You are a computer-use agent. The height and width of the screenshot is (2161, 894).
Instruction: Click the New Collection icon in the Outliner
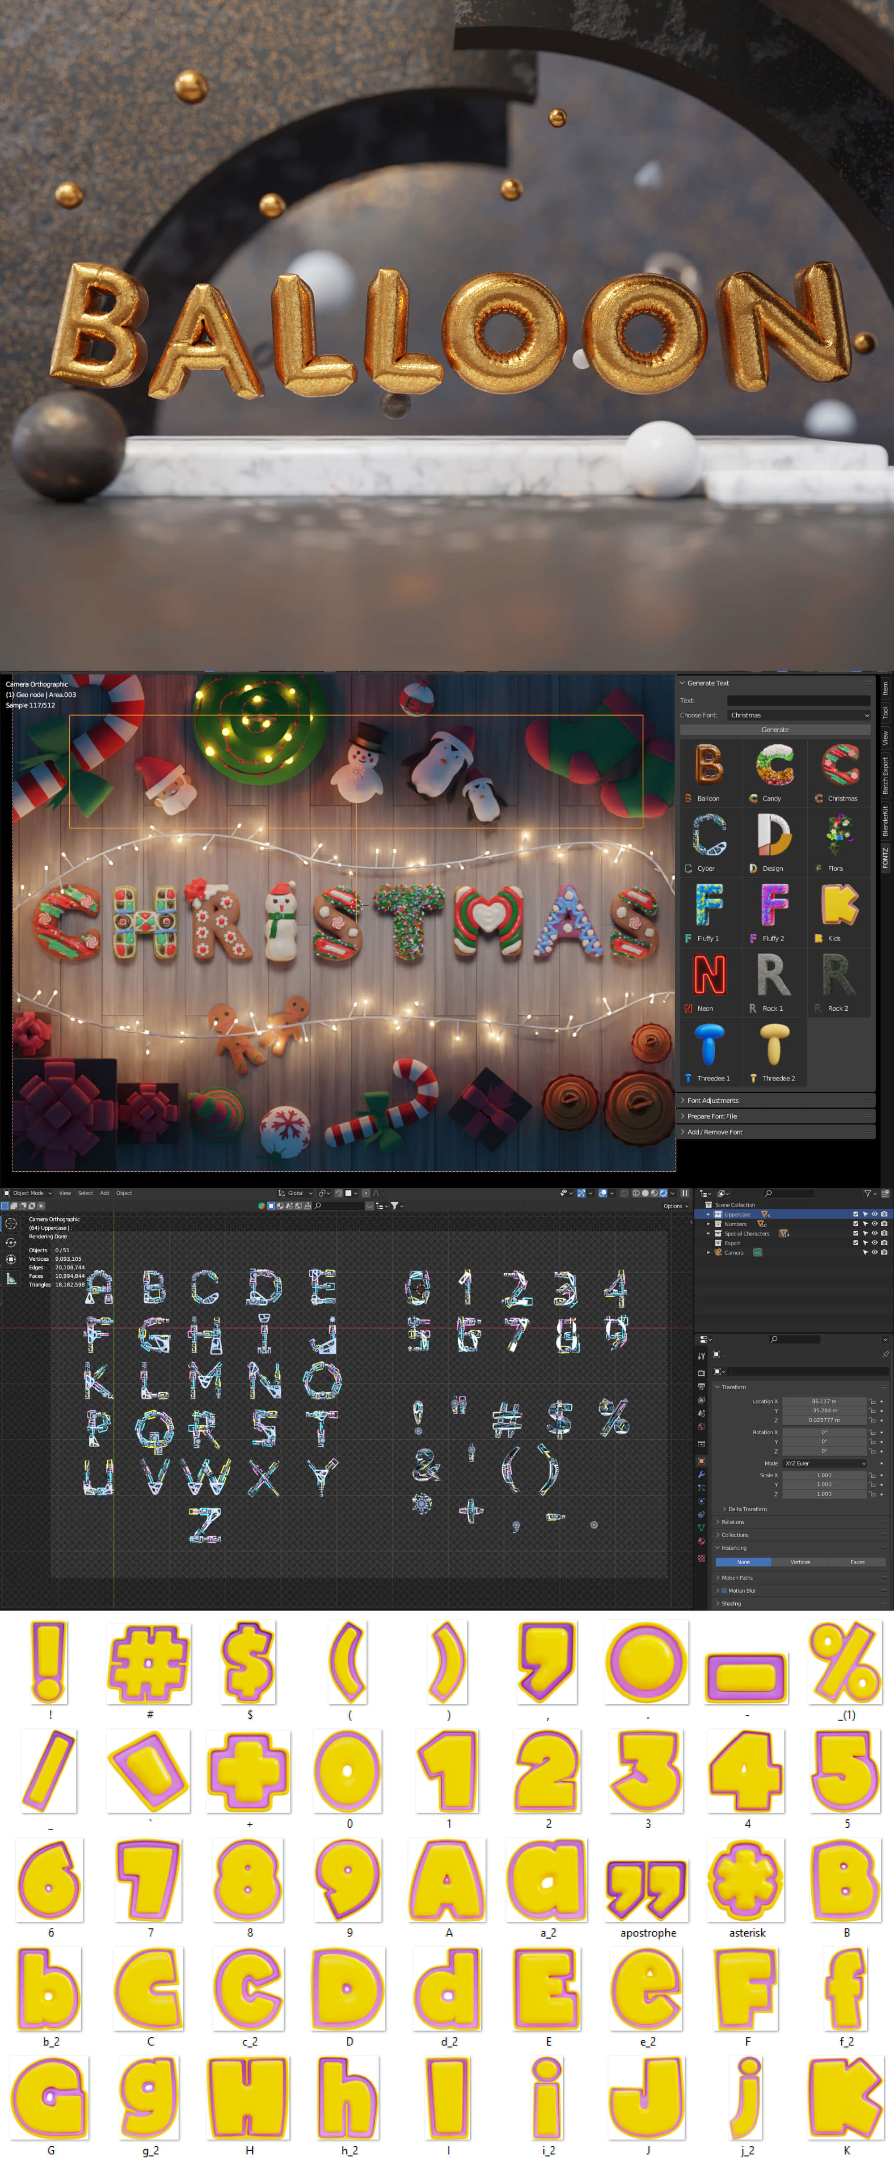tap(885, 1194)
